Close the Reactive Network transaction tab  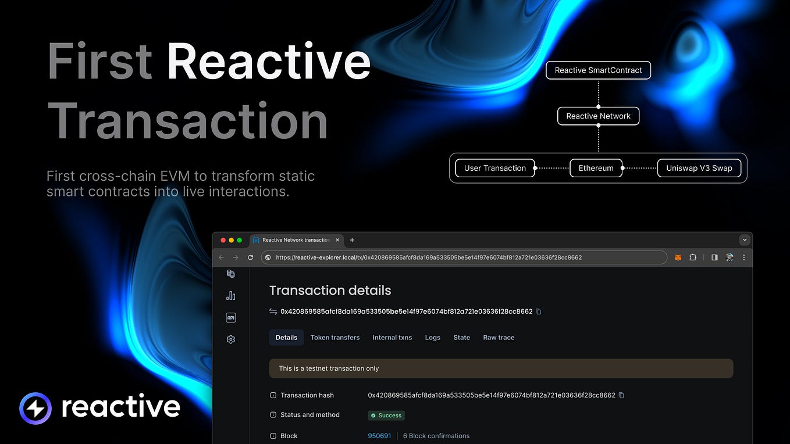(337, 240)
